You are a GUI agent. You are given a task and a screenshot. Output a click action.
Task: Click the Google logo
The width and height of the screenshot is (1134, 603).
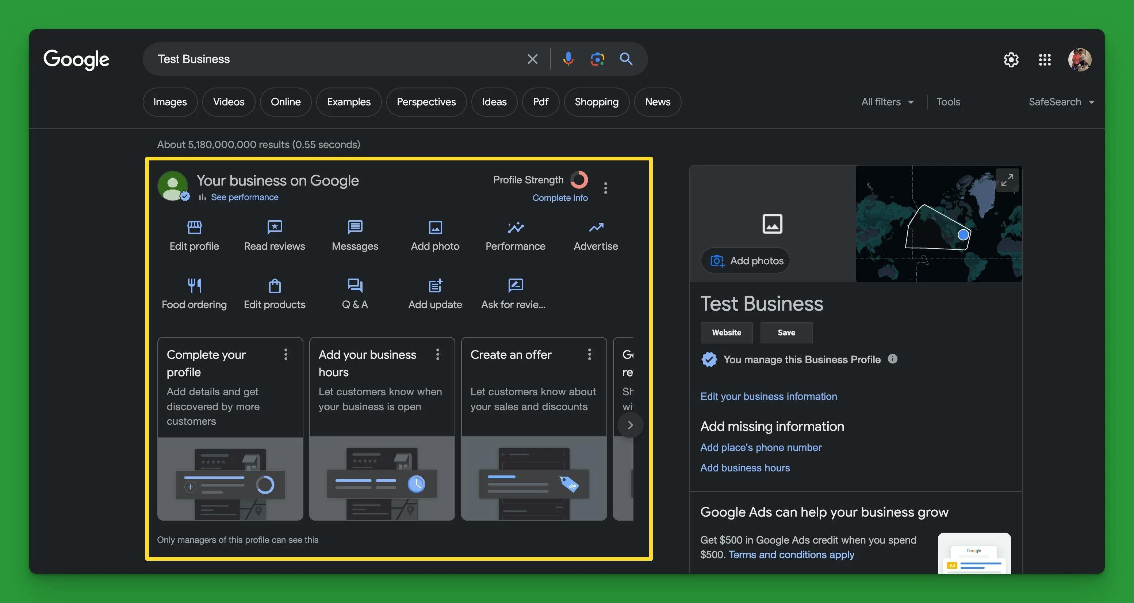(x=76, y=59)
